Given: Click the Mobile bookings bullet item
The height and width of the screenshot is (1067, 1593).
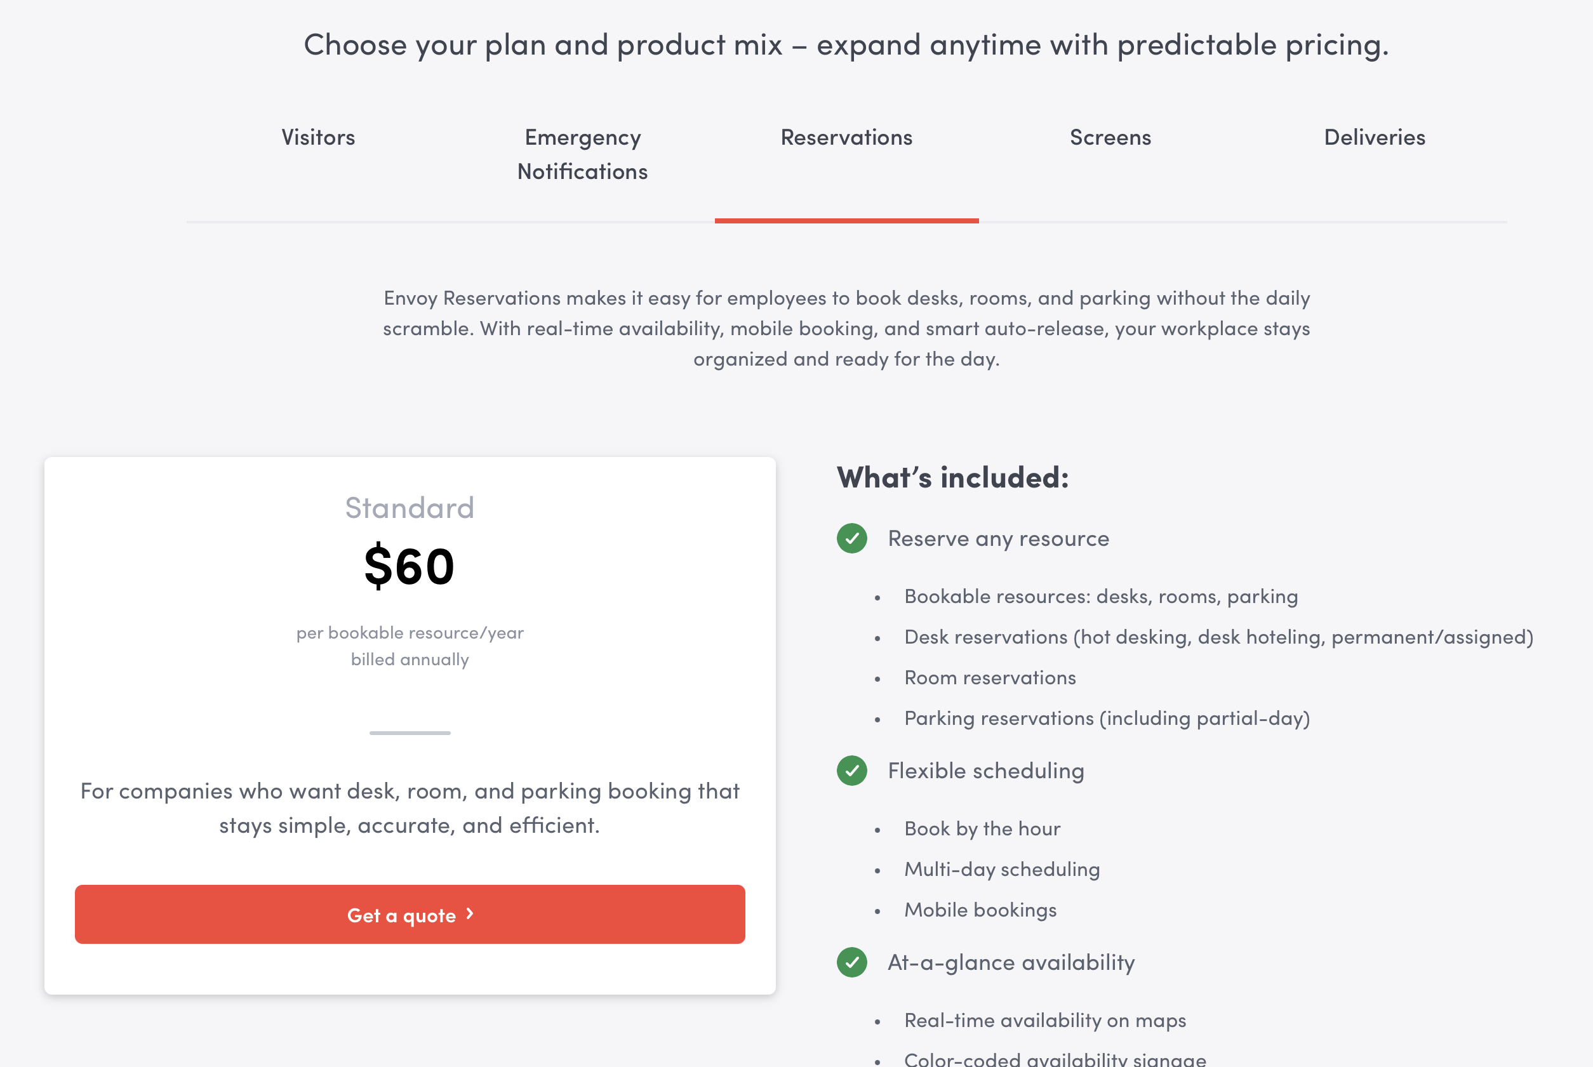Looking at the screenshot, I should [x=980, y=909].
